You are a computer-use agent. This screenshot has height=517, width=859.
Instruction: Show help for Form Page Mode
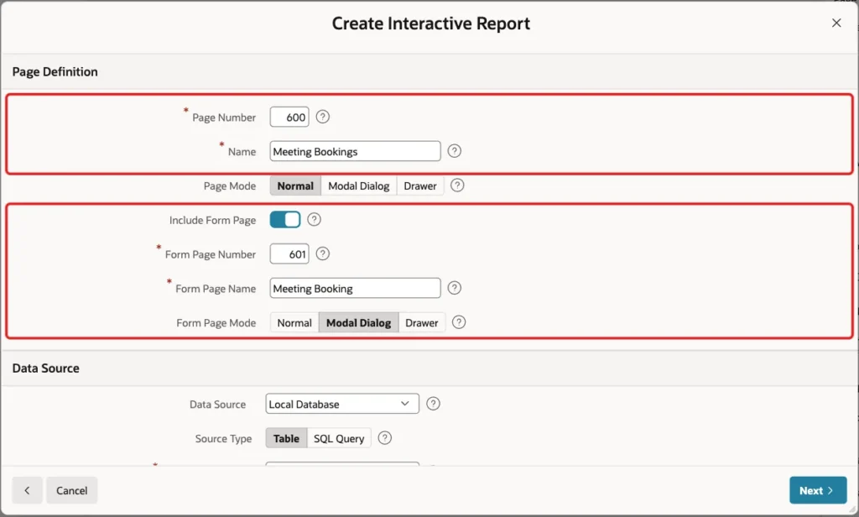tap(459, 322)
